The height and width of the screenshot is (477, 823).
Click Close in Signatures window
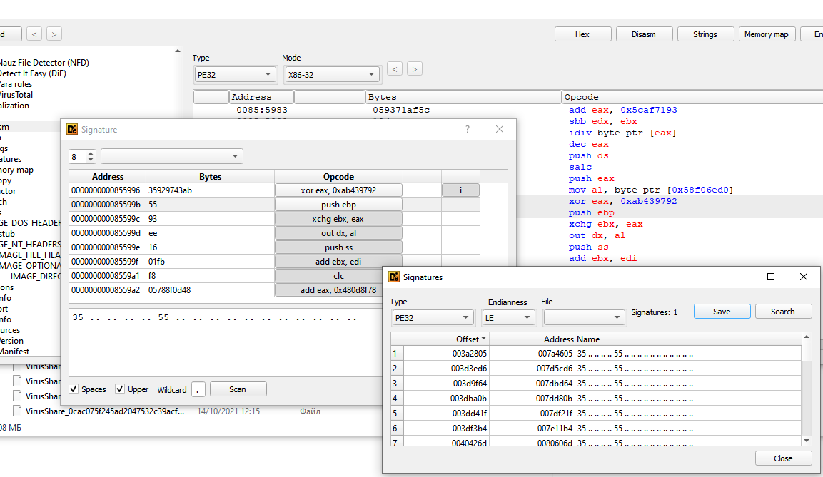[x=782, y=458]
